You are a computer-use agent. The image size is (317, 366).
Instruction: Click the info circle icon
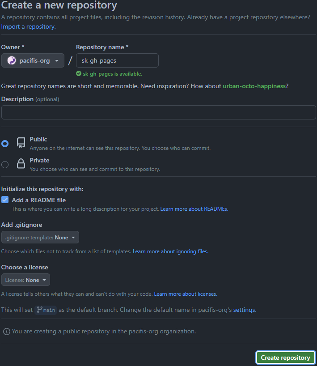(x=7, y=332)
